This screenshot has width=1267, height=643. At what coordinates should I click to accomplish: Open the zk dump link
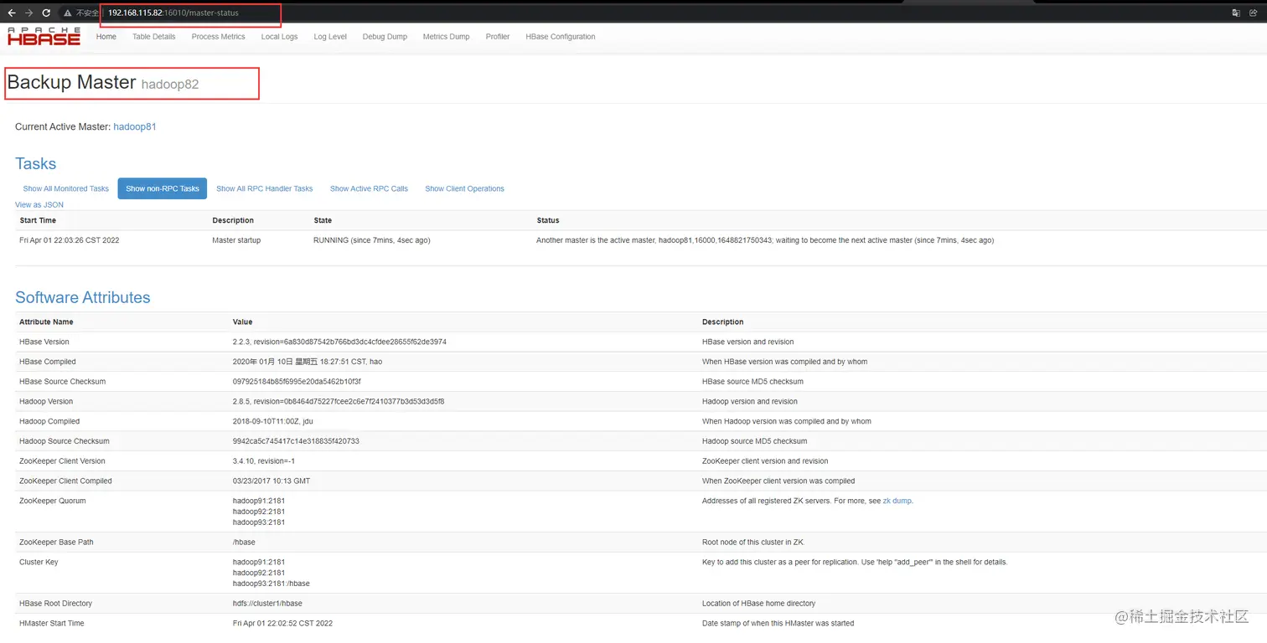coord(897,501)
